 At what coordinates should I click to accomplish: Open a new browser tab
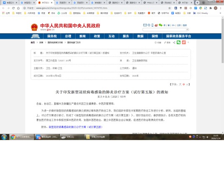[x=197, y=3]
